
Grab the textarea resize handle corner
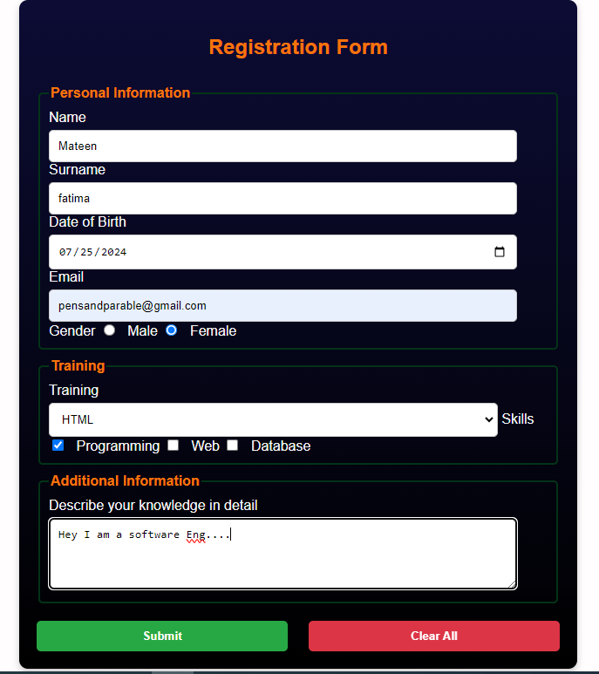[x=512, y=584]
